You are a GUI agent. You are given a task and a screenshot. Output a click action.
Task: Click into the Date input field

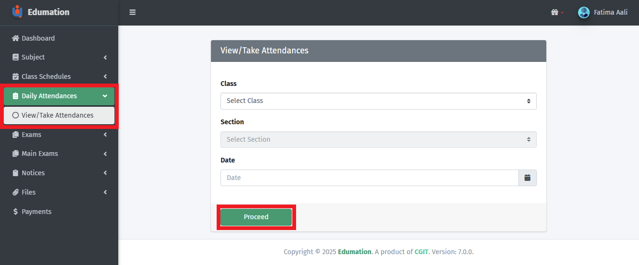click(369, 178)
